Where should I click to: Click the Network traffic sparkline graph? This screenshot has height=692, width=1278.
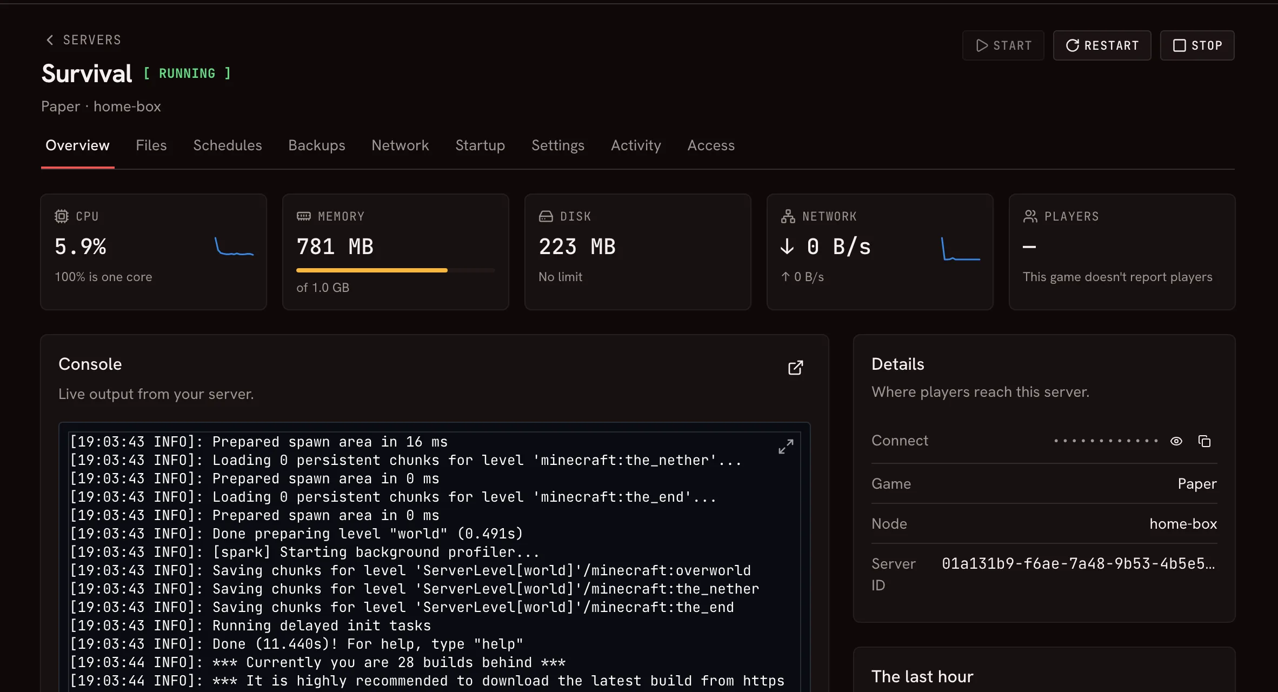(x=961, y=249)
